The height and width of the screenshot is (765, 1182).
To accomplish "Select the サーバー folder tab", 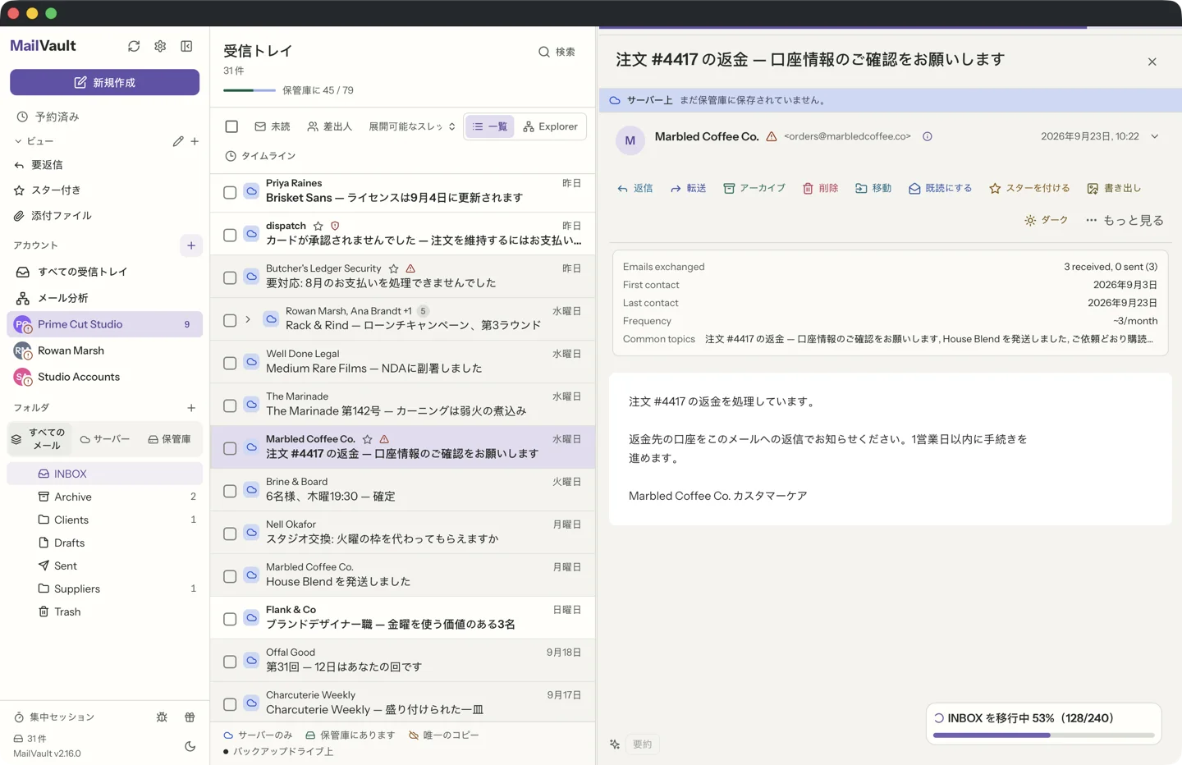I will [x=105, y=439].
